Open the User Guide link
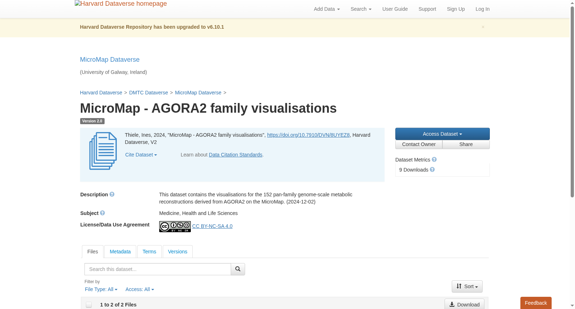The width and height of the screenshot is (575, 309). tap(395, 9)
